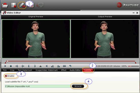This screenshot has width=140, height=93.
Task: Click the Browse button for subtitle file
Action: coord(78,86)
